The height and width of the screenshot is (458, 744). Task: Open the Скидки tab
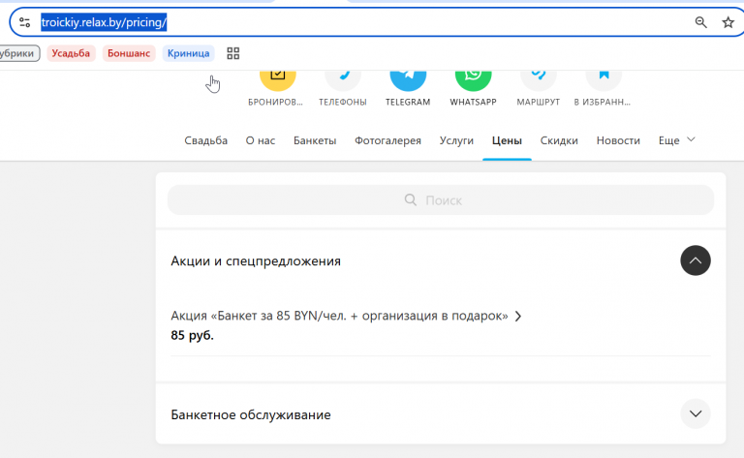pos(559,140)
